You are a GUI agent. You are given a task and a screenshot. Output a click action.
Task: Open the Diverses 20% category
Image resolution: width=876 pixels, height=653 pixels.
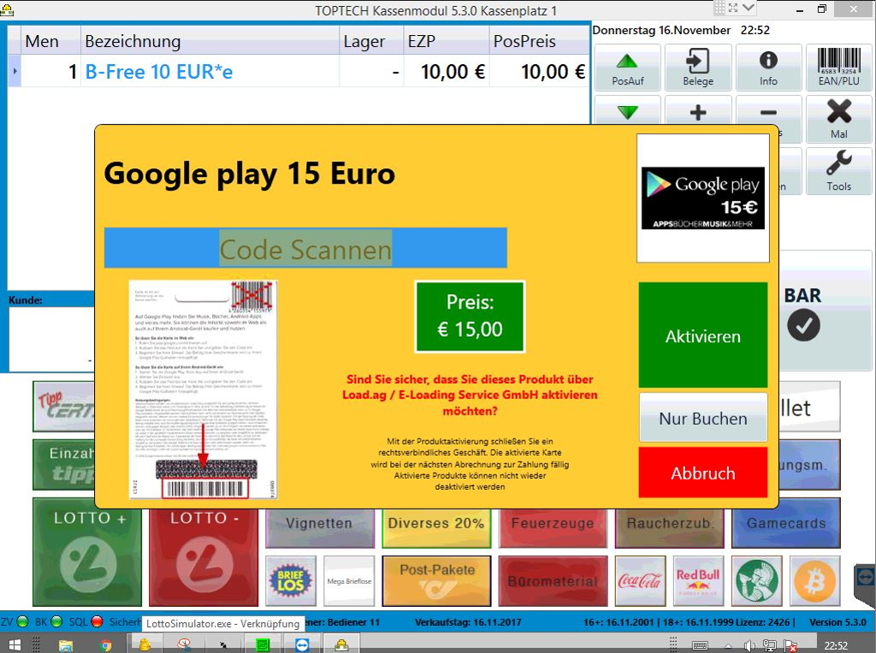[436, 528]
